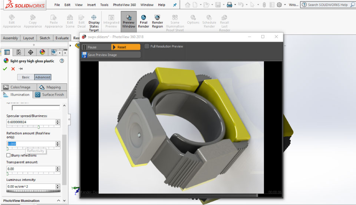Open the DisplayManager tab icon
356x205 pixels.
pos(42,52)
